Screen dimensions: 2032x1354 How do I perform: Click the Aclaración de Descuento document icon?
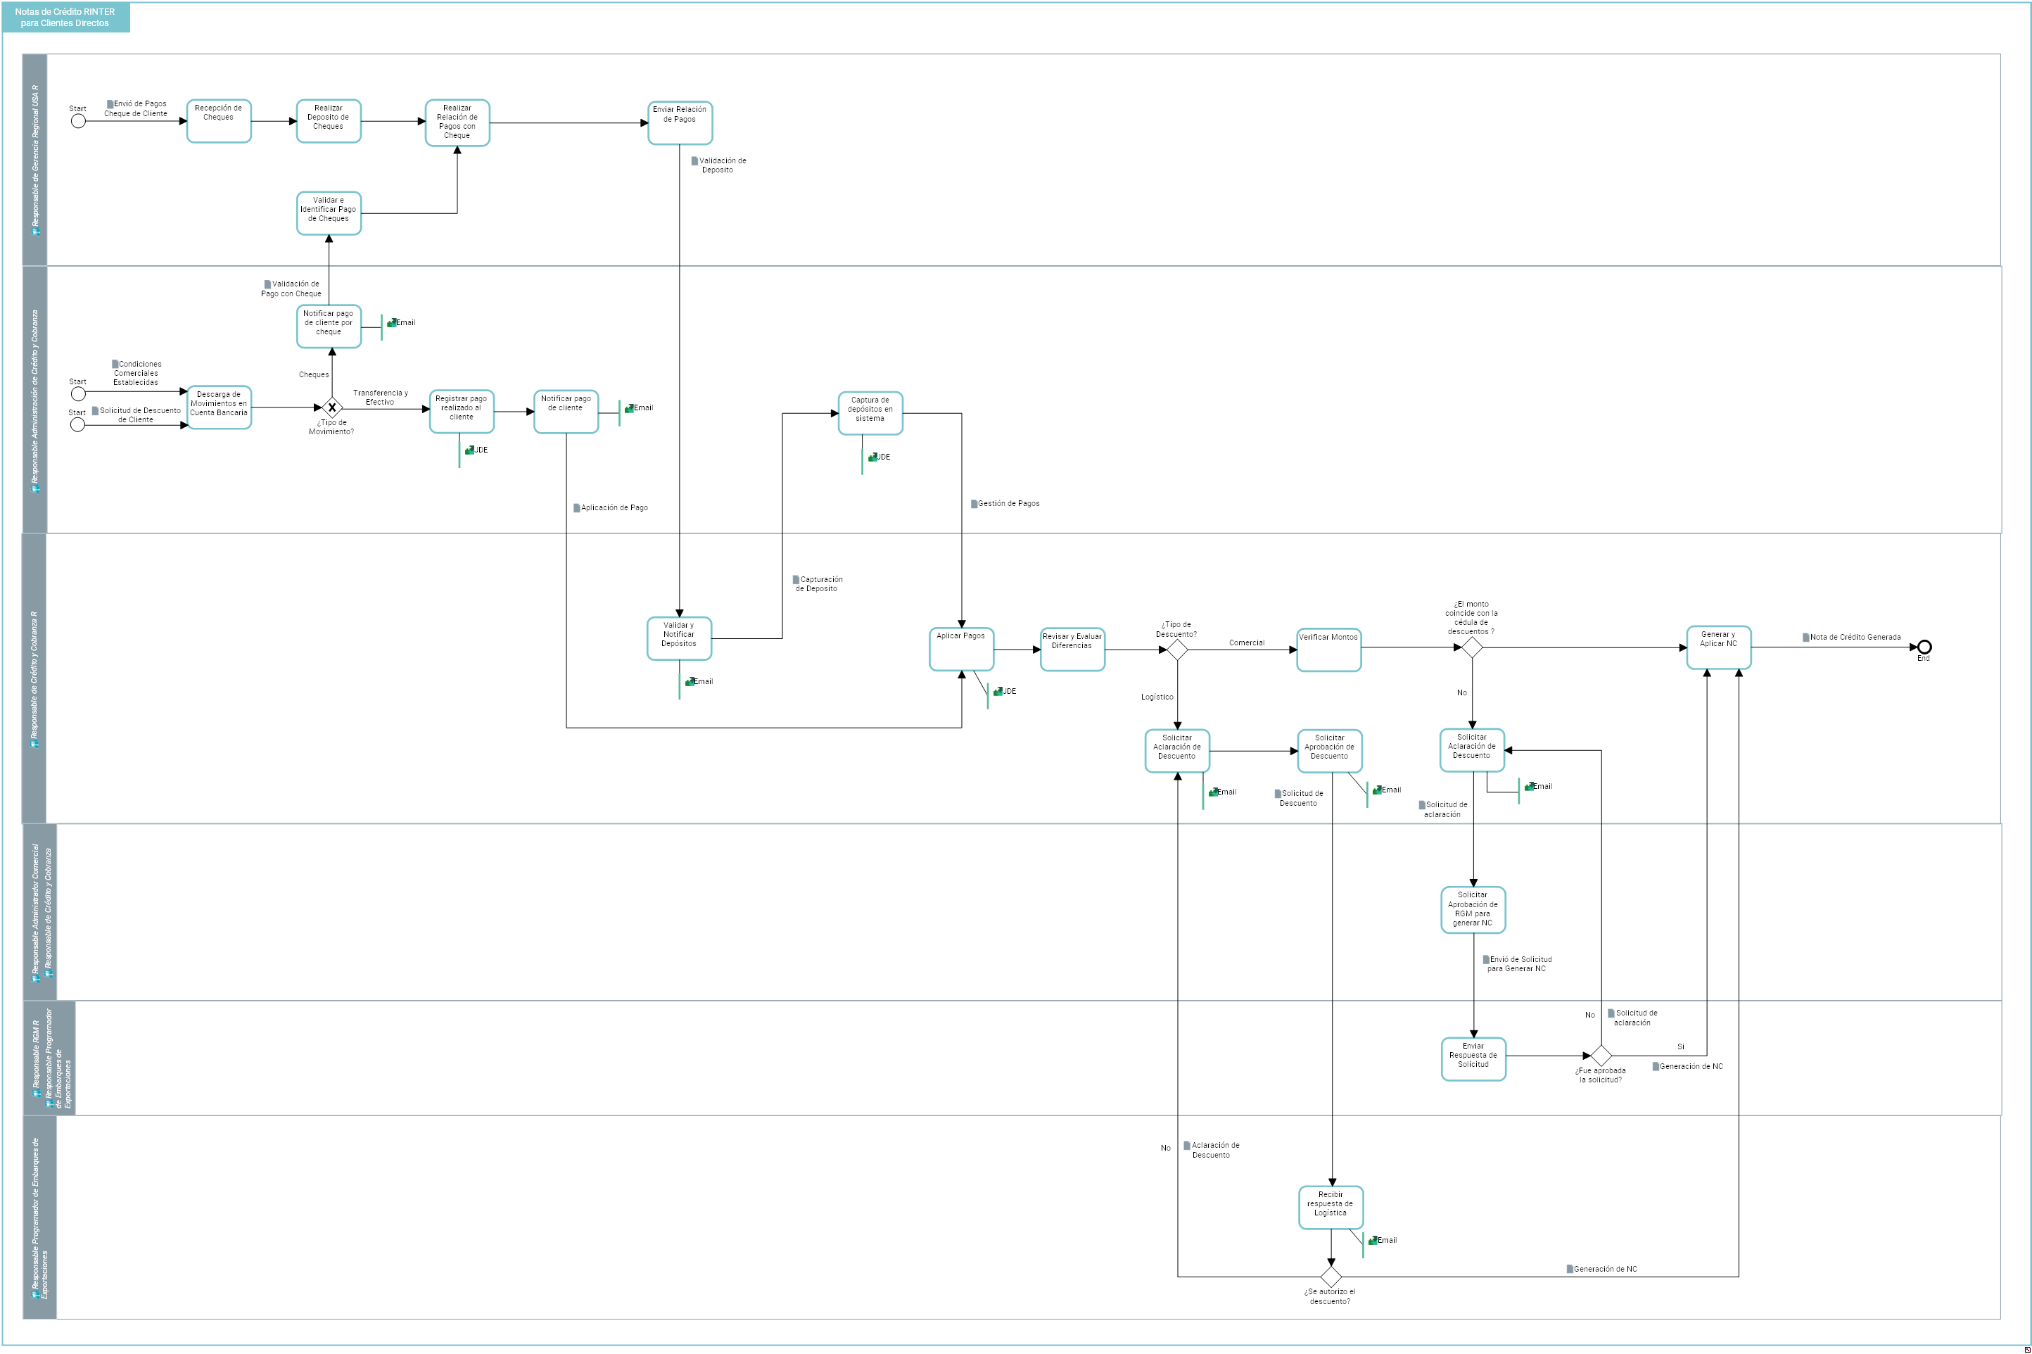(1187, 1146)
